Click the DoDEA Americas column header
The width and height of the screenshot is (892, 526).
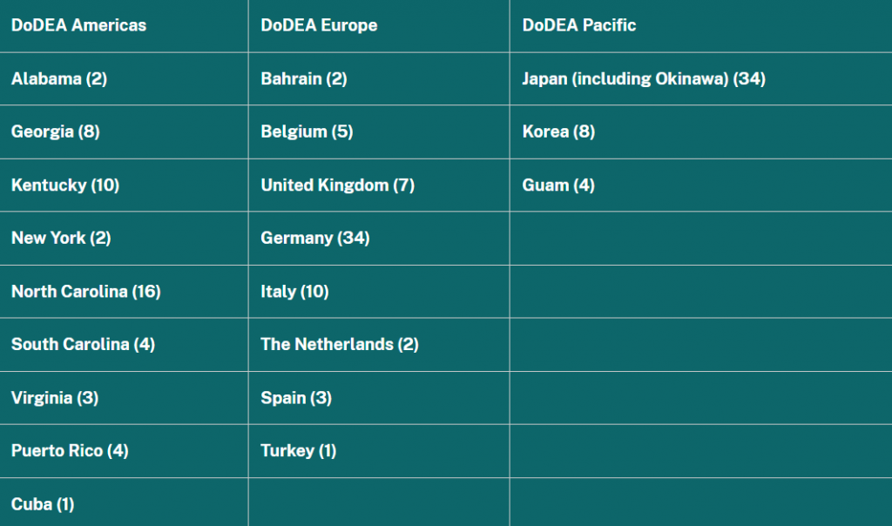78,25
